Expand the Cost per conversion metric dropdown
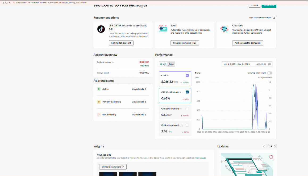Screen dimensions: 308x176 click(182, 125)
